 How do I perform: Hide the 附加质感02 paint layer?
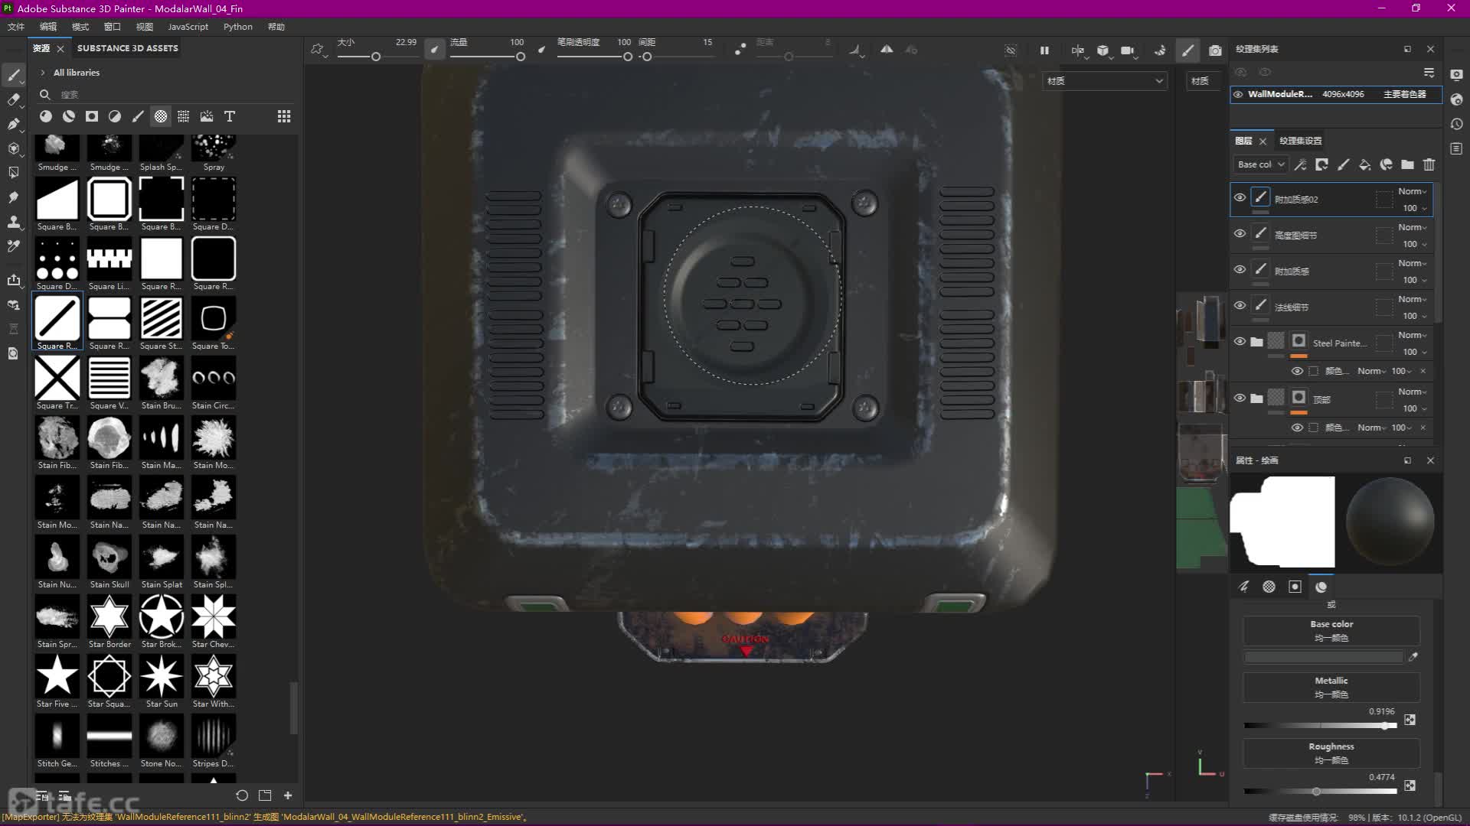[x=1240, y=197]
